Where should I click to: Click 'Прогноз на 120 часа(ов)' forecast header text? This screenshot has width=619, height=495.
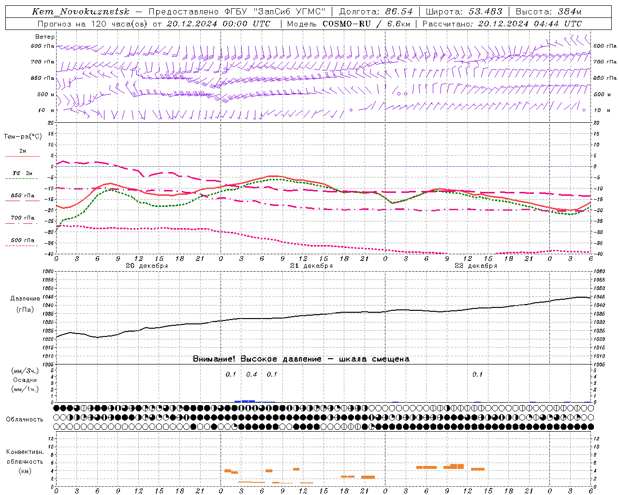[x=92, y=24]
